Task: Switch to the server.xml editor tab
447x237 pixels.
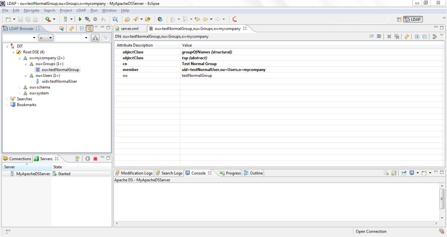Action: tap(129, 28)
